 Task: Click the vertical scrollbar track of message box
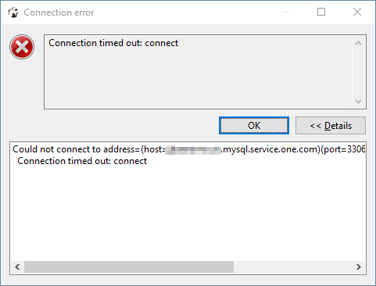358,72
